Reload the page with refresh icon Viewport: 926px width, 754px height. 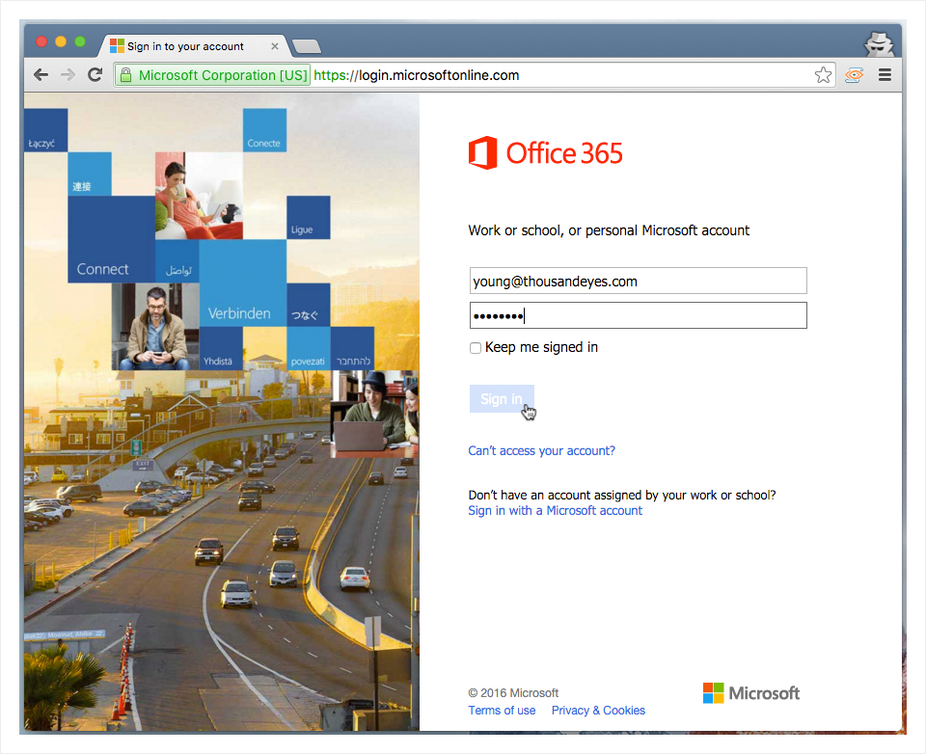[x=95, y=75]
